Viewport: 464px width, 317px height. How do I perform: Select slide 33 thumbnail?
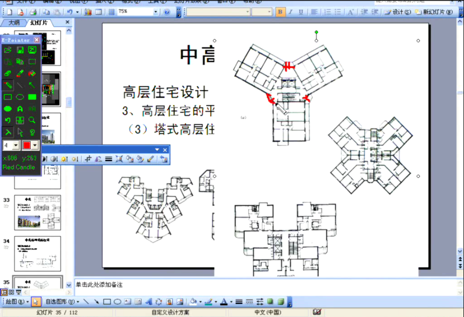pos(38,212)
